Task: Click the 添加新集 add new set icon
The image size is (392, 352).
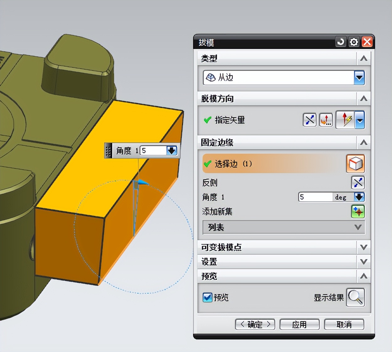Action: (358, 212)
